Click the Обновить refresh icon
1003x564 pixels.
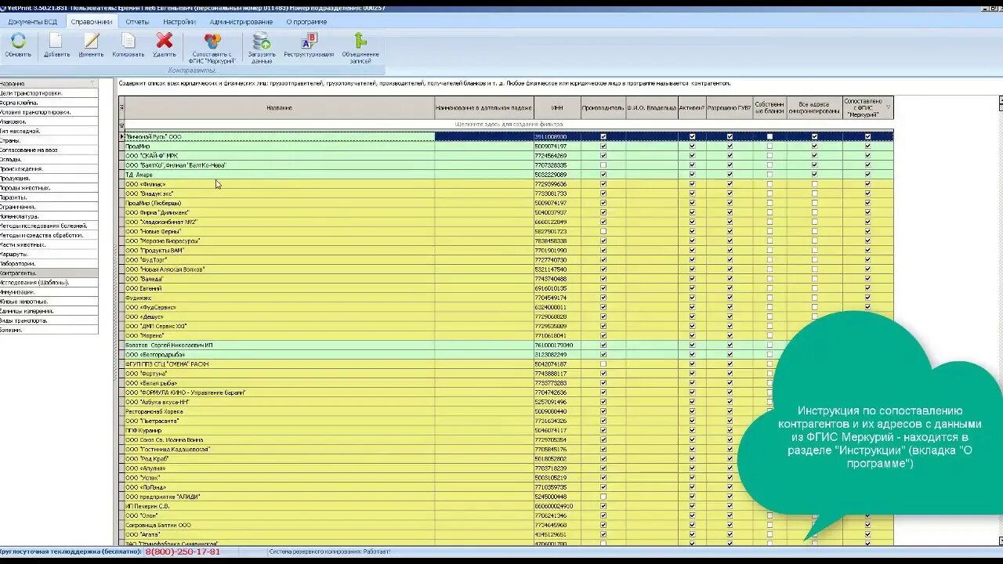(x=18, y=41)
